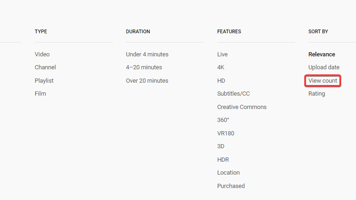Screen dimensions: 356x200
Task: Show only Purchased content
Action: coord(231,186)
